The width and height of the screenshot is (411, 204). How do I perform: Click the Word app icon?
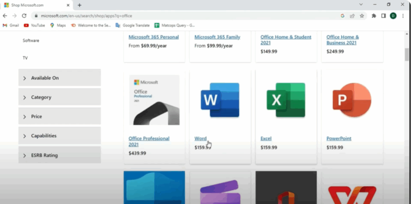pyautogui.click(x=220, y=100)
